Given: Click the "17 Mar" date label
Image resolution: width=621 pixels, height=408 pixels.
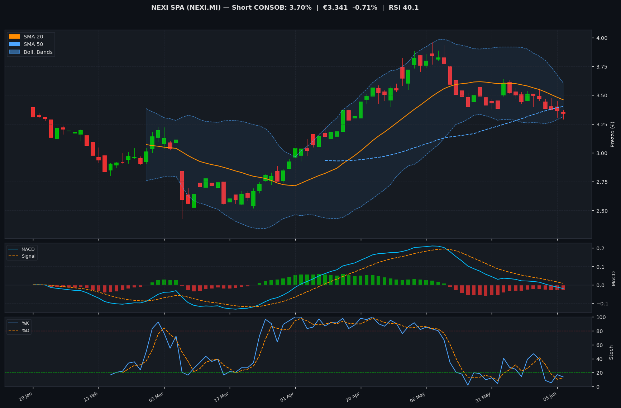Looking at the screenshot, I should coord(222,397).
